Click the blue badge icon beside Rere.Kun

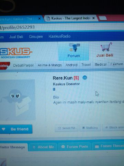(x=85, y=77)
